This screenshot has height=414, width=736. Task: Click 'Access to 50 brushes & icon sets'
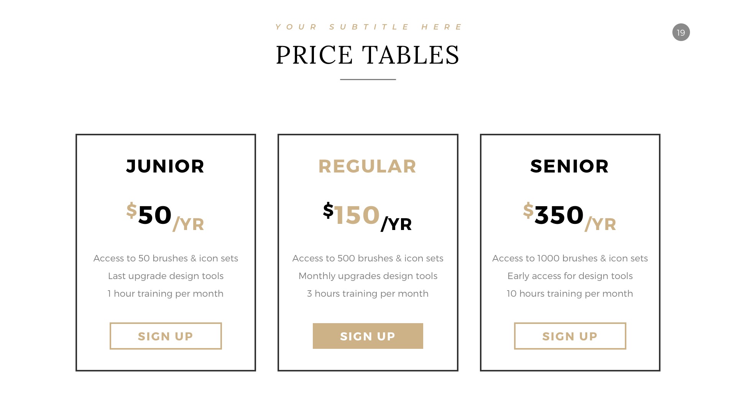(166, 258)
